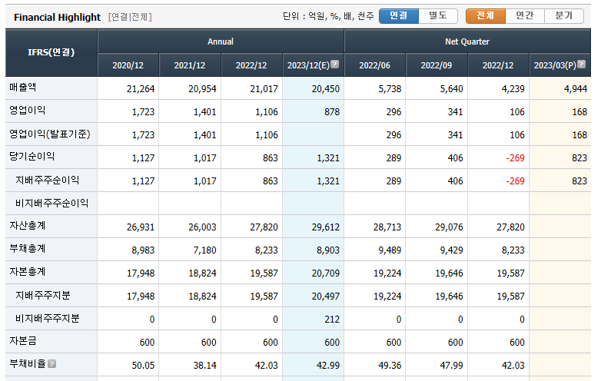The width and height of the screenshot is (601, 381).
Task: Select the [연결|전체] subtitle label
Action: [131, 17]
